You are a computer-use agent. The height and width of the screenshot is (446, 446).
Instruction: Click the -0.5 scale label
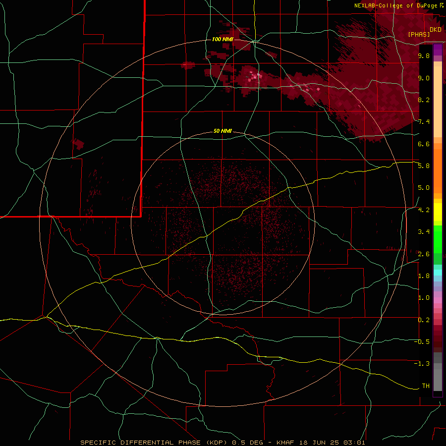click(x=422, y=342)
